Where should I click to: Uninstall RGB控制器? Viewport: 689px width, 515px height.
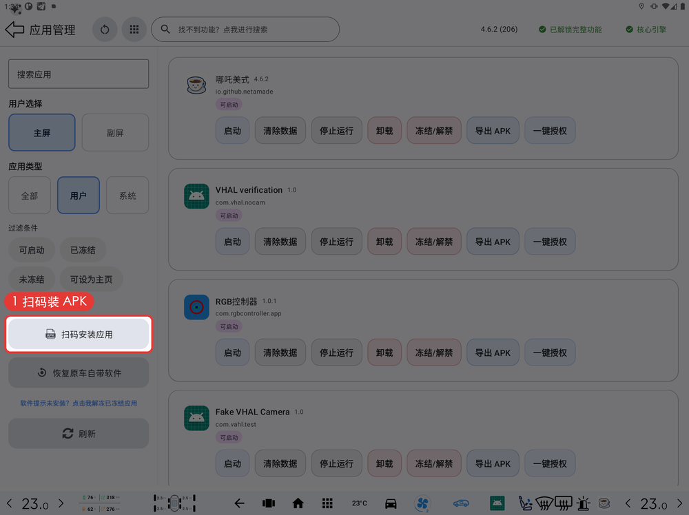(x=384, y=353)
